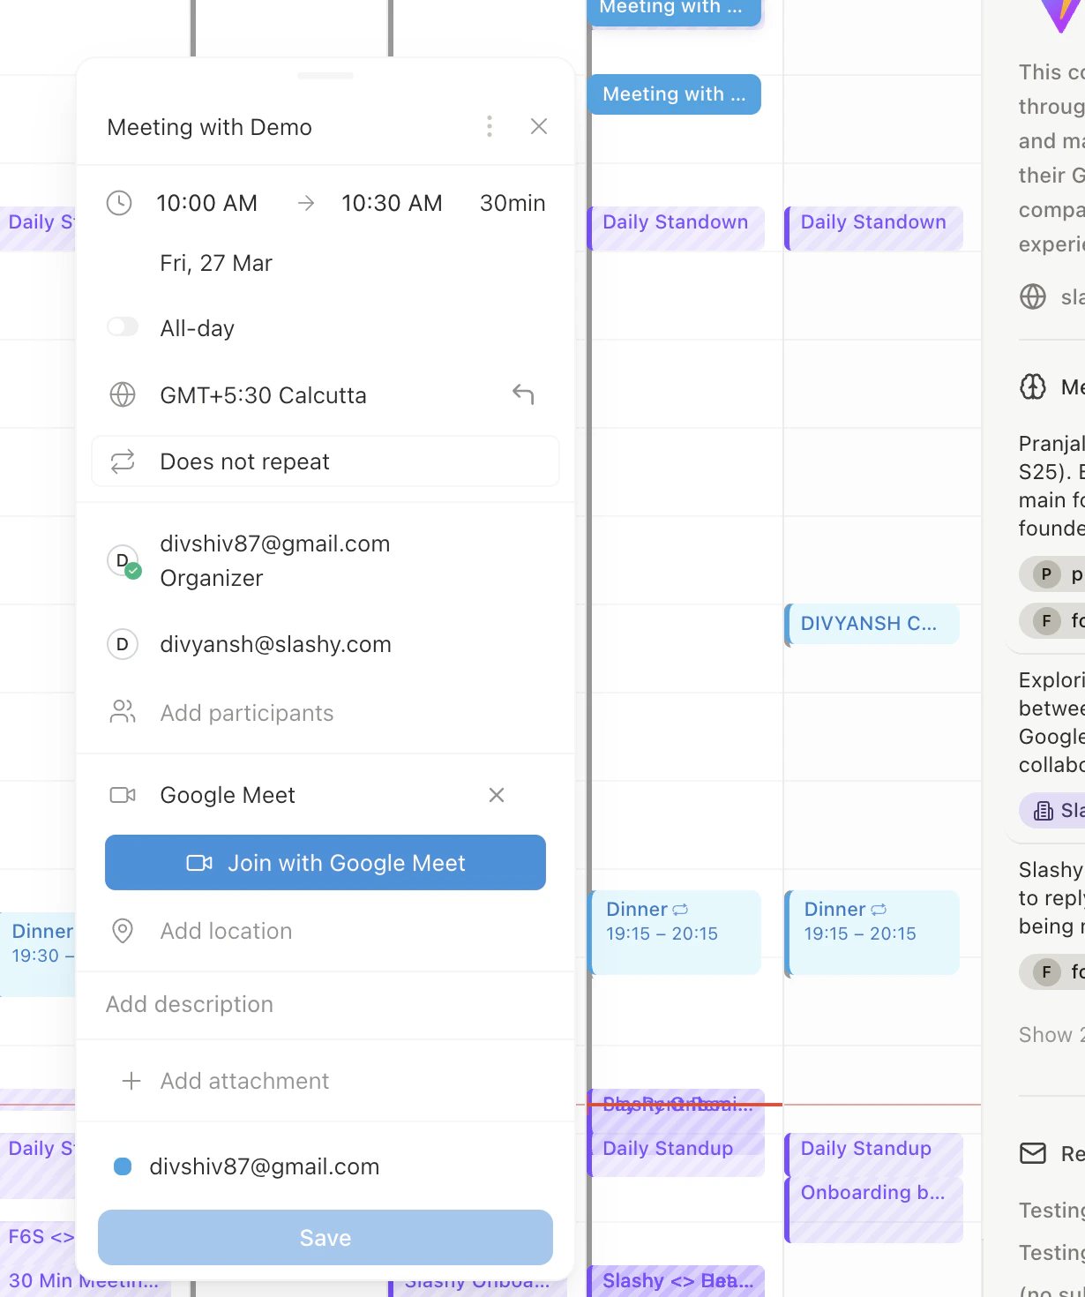
Task: Open the "Does not repeat" recurrence selector
Action: click(x=244, y=461)
